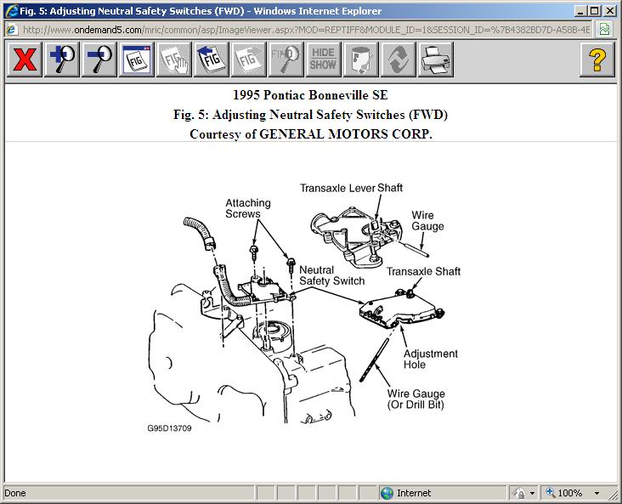The image size is (622, 504).
Task: Open the FIG window-fit view icon
Action: click(x=137, y=59)
